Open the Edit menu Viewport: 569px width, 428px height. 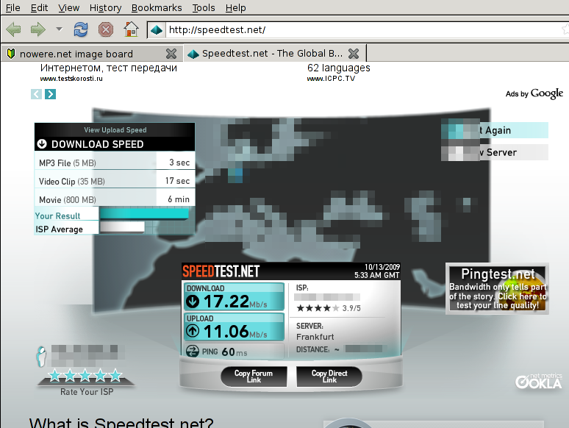pyautogui.click(x=39, y=7)
